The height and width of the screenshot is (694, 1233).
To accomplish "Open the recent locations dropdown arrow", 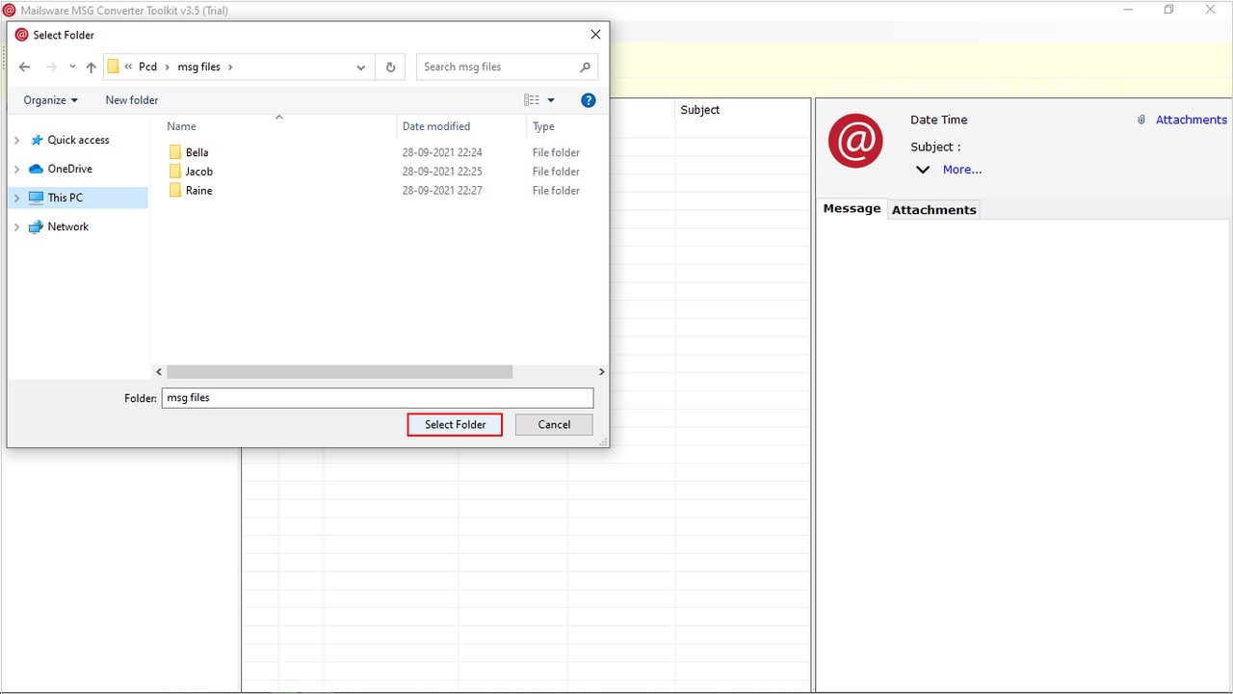I will pos(72,67).
